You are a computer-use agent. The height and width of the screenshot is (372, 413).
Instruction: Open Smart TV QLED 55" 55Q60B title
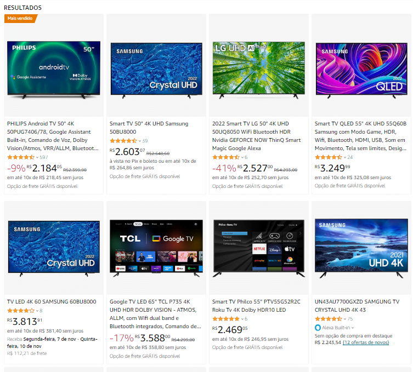(x=360, y=136)
